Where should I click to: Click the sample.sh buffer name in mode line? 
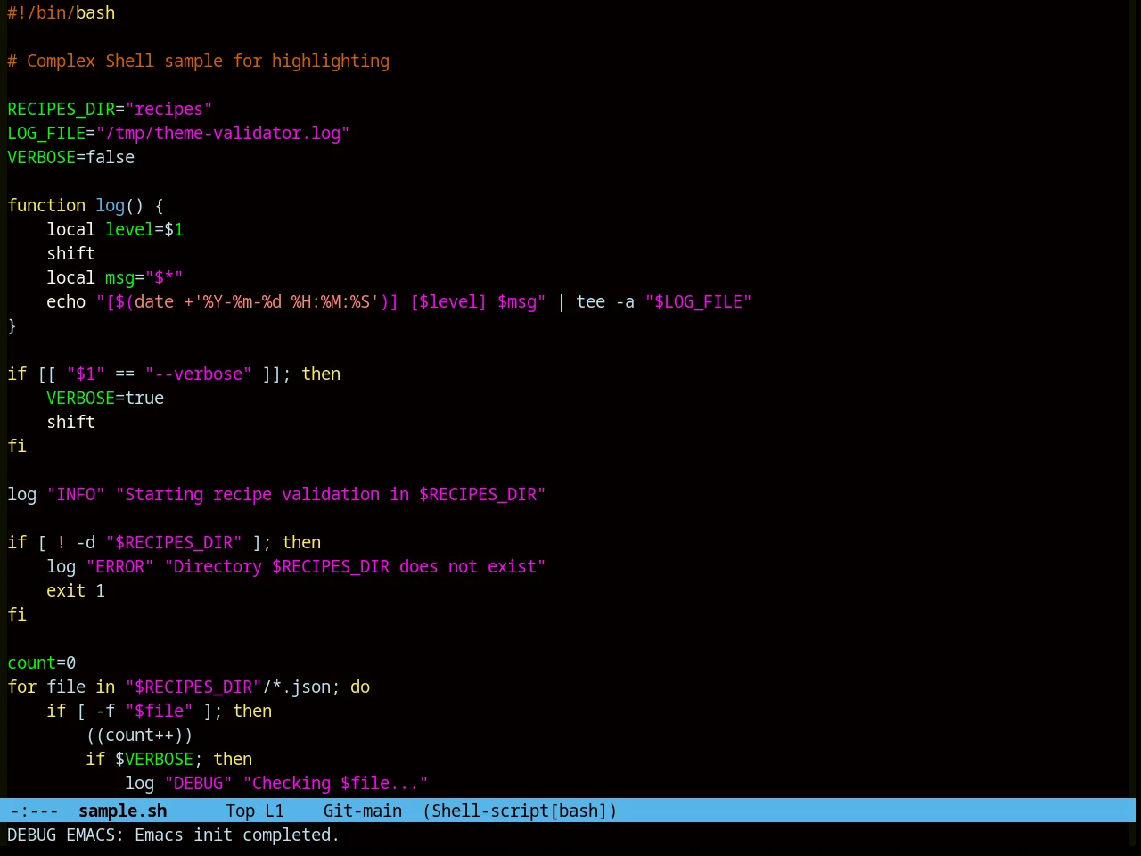122,811
